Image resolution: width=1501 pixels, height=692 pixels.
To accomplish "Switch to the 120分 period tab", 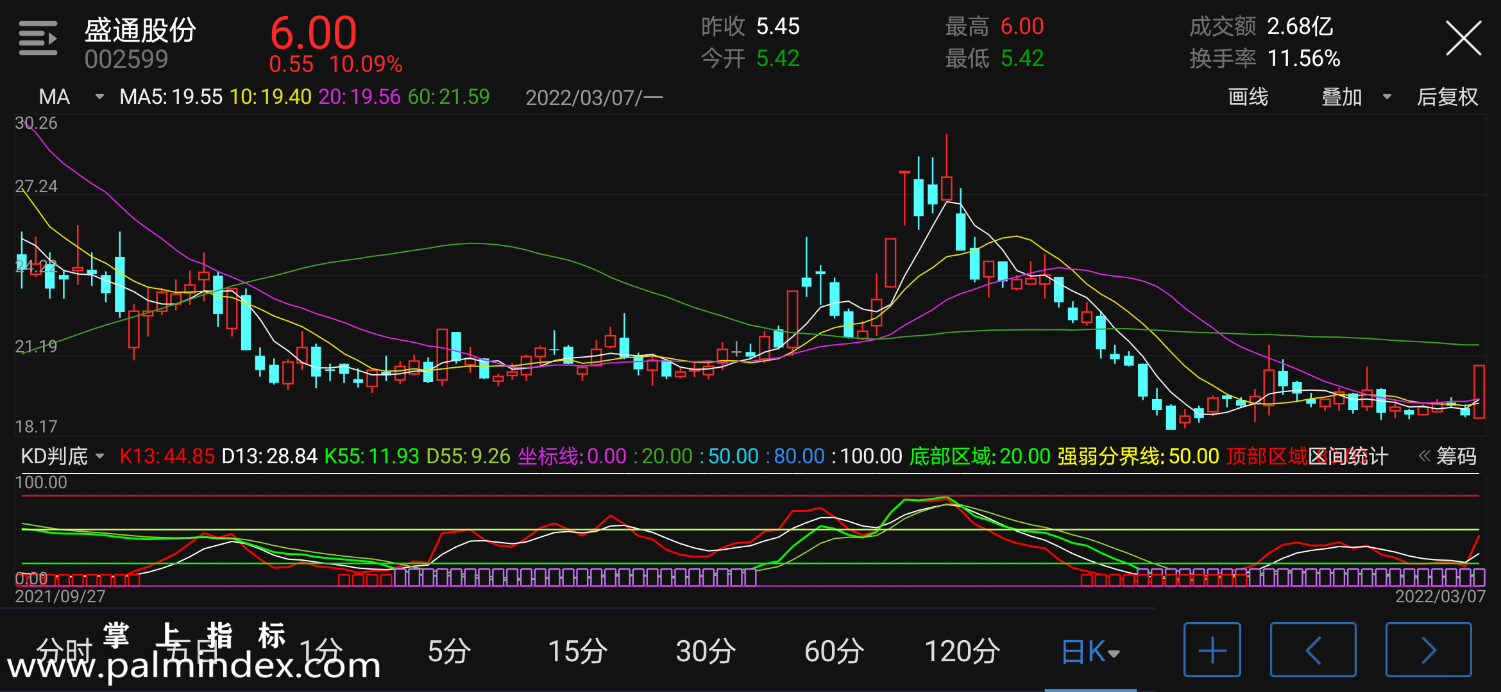I will coord(962,652).
